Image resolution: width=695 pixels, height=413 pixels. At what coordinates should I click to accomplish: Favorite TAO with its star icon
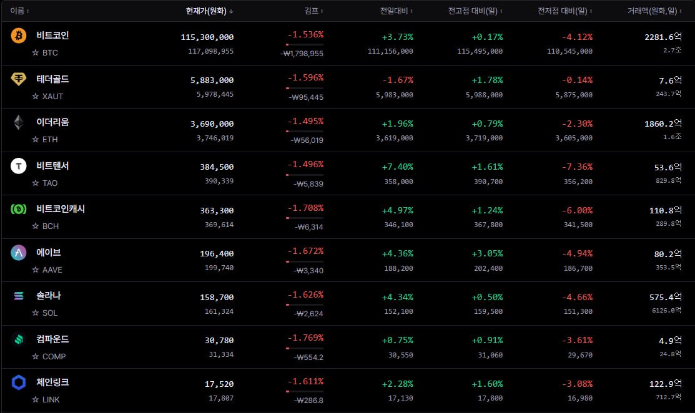pos(36,183)
